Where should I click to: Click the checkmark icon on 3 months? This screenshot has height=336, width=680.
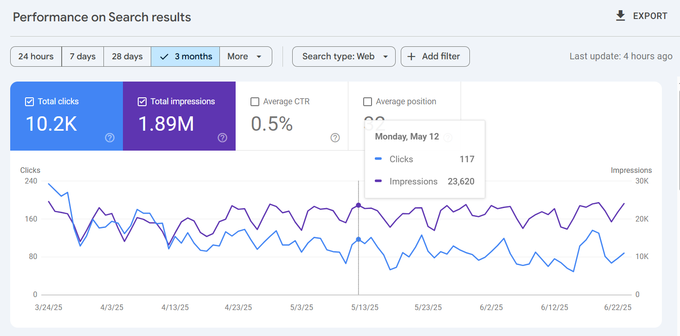click(x=164, y=56)
